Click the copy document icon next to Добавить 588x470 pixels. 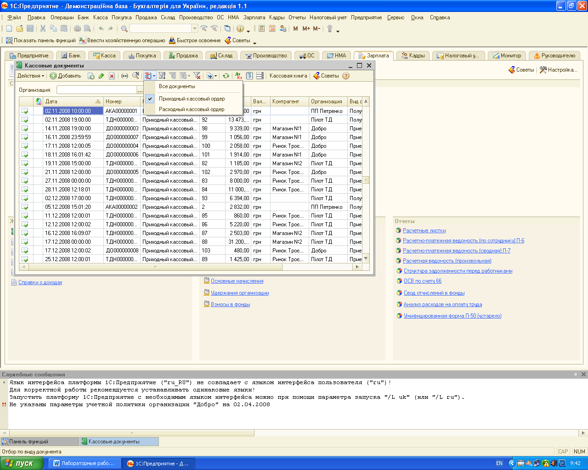(91, 76)
